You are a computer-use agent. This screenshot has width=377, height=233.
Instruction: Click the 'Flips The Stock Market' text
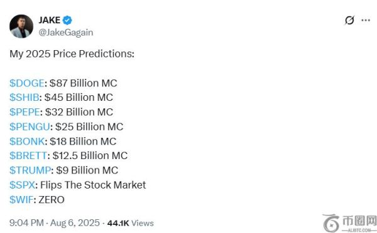click(93, 185)
